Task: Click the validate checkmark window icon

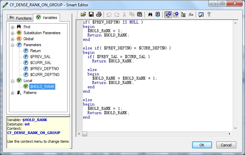Action: click(x=201, y=15)
